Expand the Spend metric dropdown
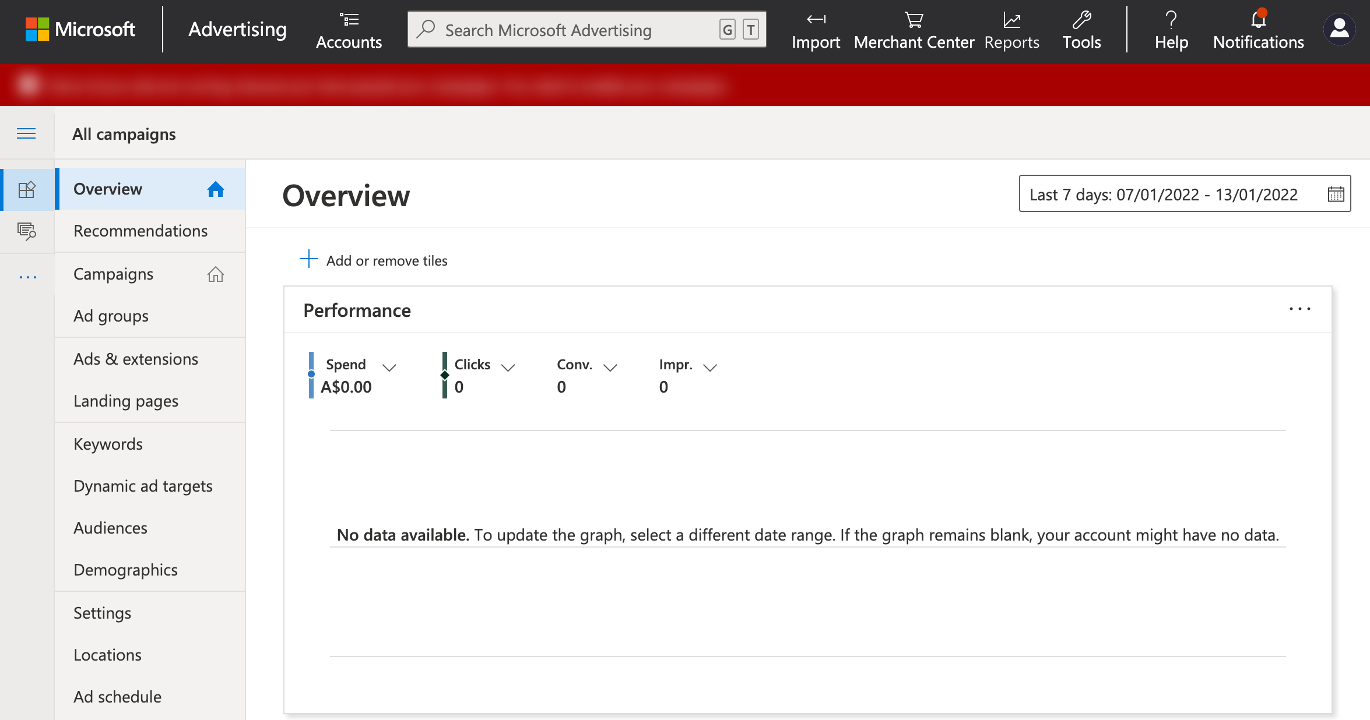The width and height of the screenshot is (1370, 720). tap(389, 367)
